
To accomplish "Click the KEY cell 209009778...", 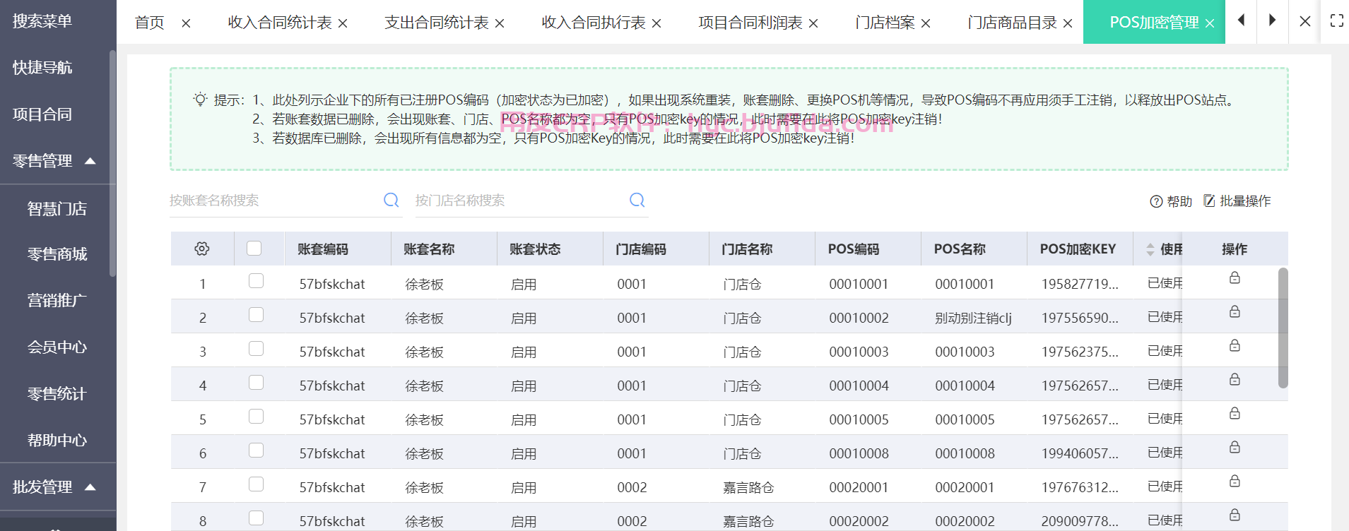I will coord(1080,521).
